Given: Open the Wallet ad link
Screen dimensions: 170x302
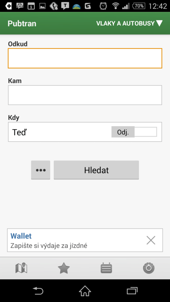Looking at the screenshot, I should [x=49, y=240].
